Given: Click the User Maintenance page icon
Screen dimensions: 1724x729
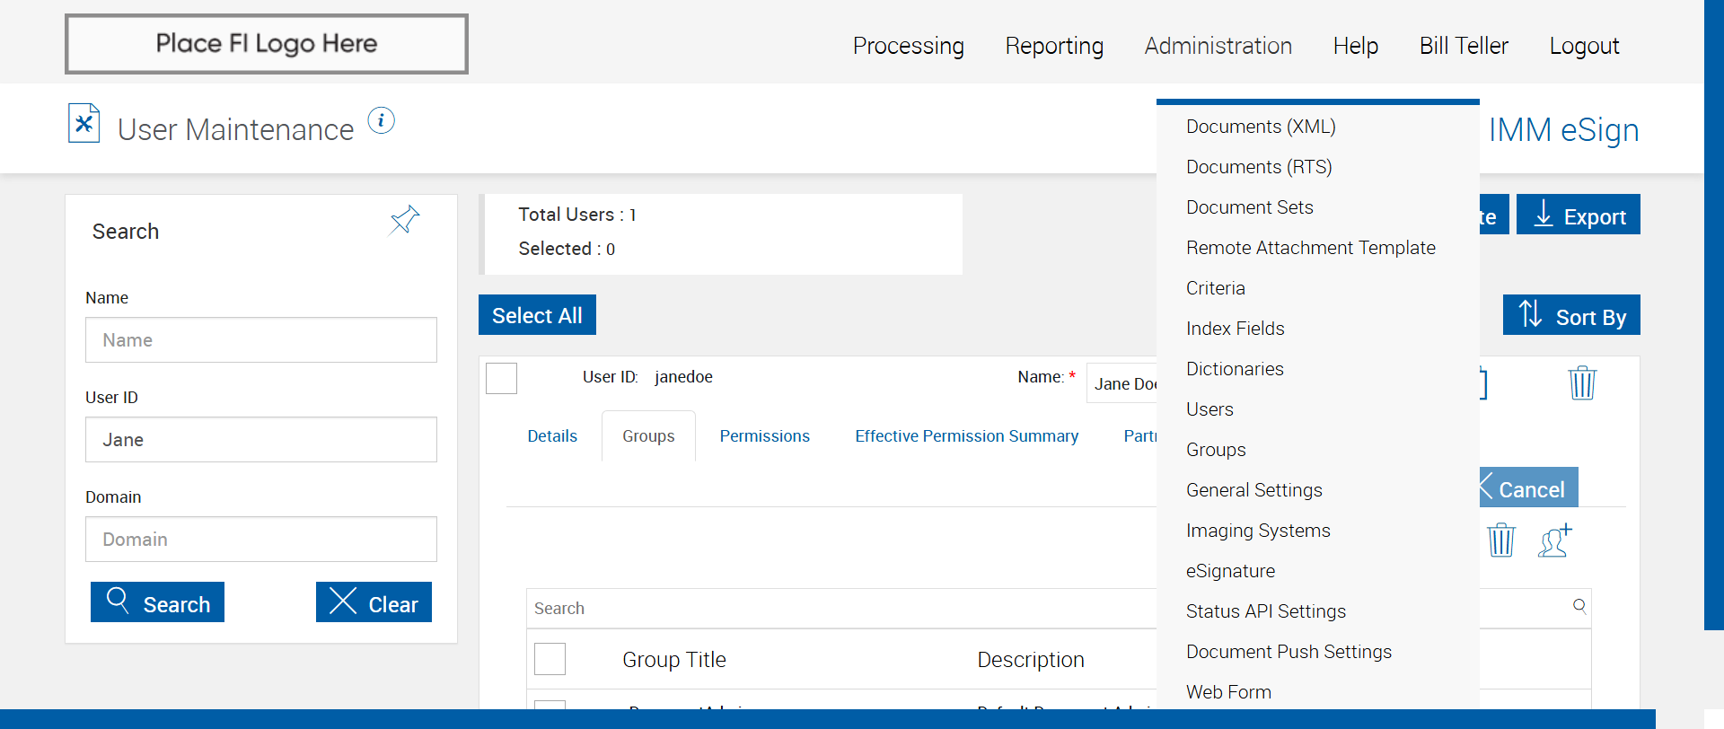Looking at the screenshot, I should 84,124.
